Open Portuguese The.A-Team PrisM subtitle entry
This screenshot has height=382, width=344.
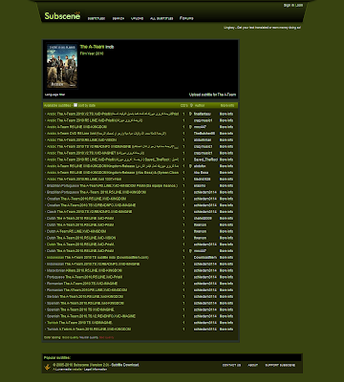[84, 277]
